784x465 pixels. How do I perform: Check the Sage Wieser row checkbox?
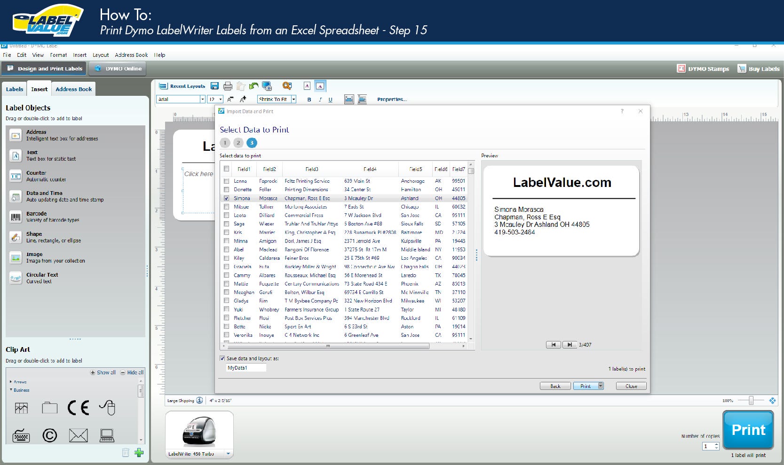(x=227, y=224)
